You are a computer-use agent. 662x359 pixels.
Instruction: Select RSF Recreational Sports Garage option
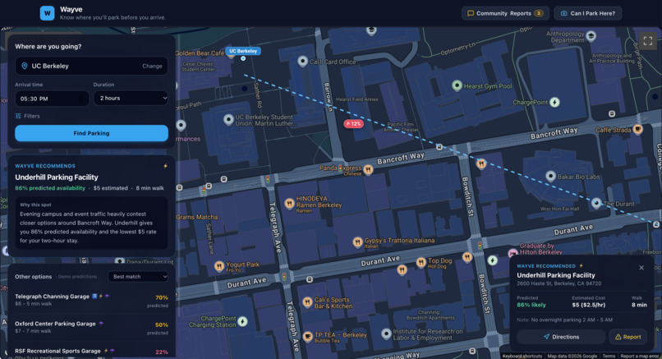(x=92, y=352)
